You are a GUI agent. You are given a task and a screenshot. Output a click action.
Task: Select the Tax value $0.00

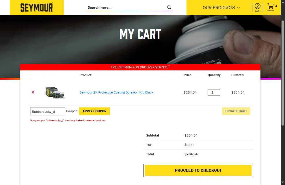tap(189, 145)
